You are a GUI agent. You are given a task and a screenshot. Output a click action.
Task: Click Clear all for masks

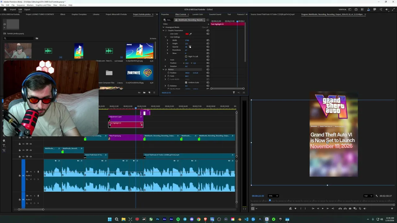click(205, 27)
